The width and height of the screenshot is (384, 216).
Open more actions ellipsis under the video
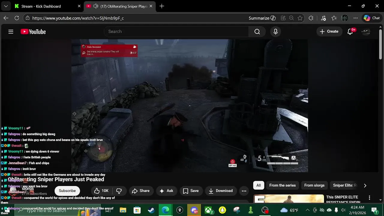click(244, 191)
